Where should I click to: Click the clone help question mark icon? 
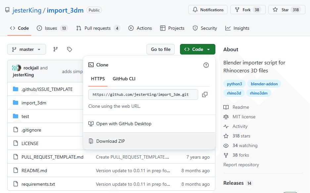[x=206, y=65]
